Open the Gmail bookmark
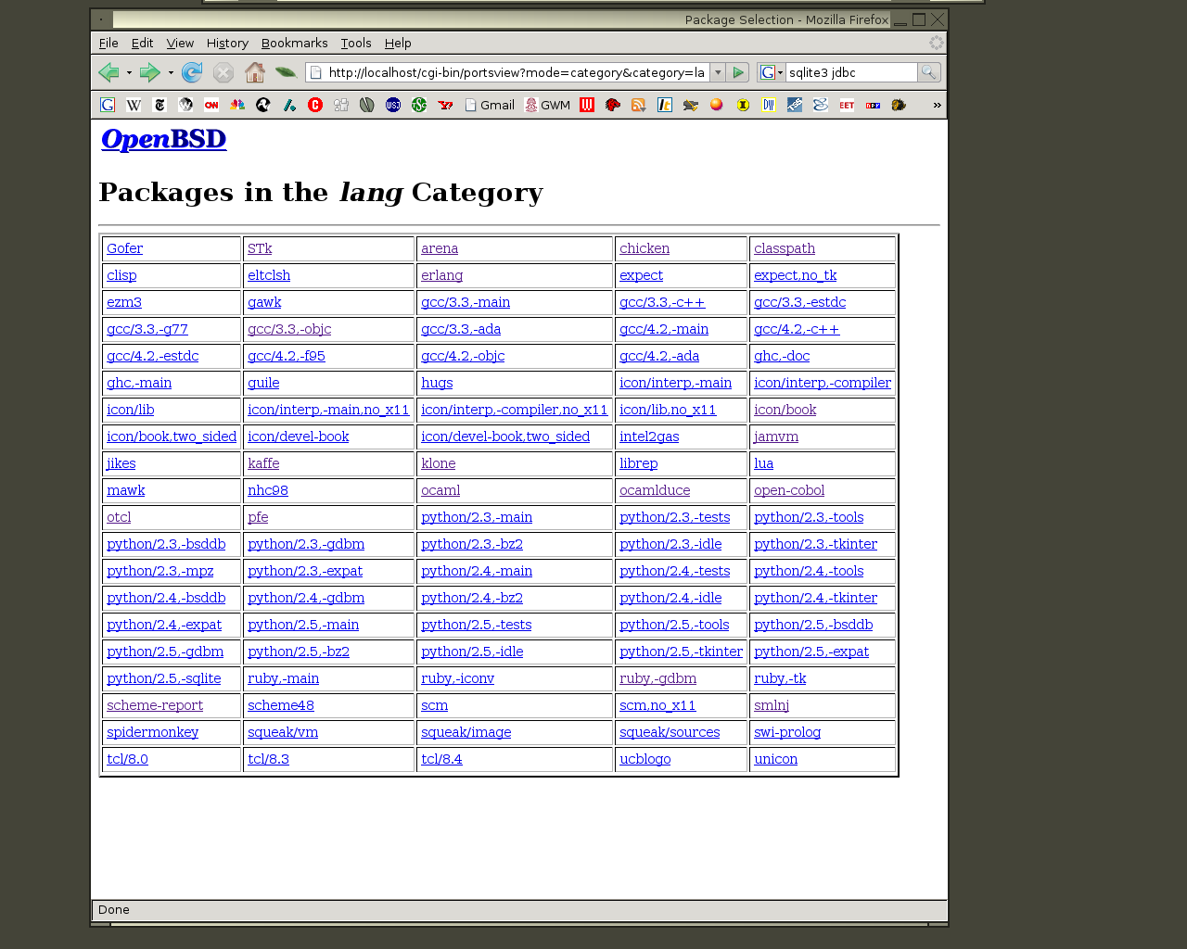Image resolution: width=1187 pixels, height=949 pixels. coord(490,105)
